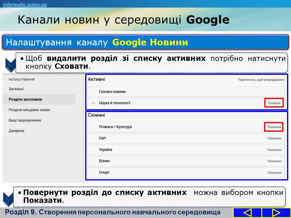Hide the Наука й технології section
Image resolution: width=291 pixels, height=218 pixels.
click(274, 103)
